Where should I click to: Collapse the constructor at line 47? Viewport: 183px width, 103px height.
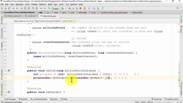point(13,53)
